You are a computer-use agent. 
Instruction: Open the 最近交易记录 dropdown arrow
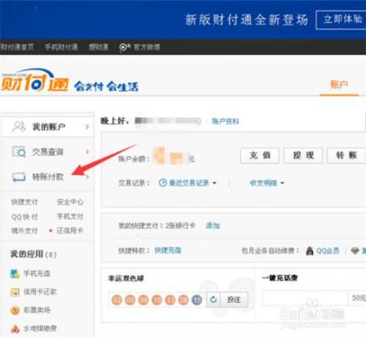click(215, 183)
